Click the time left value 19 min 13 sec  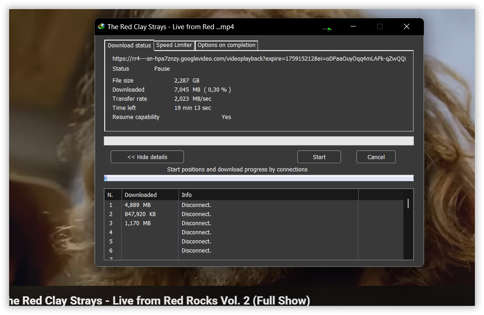pos(193,108)
